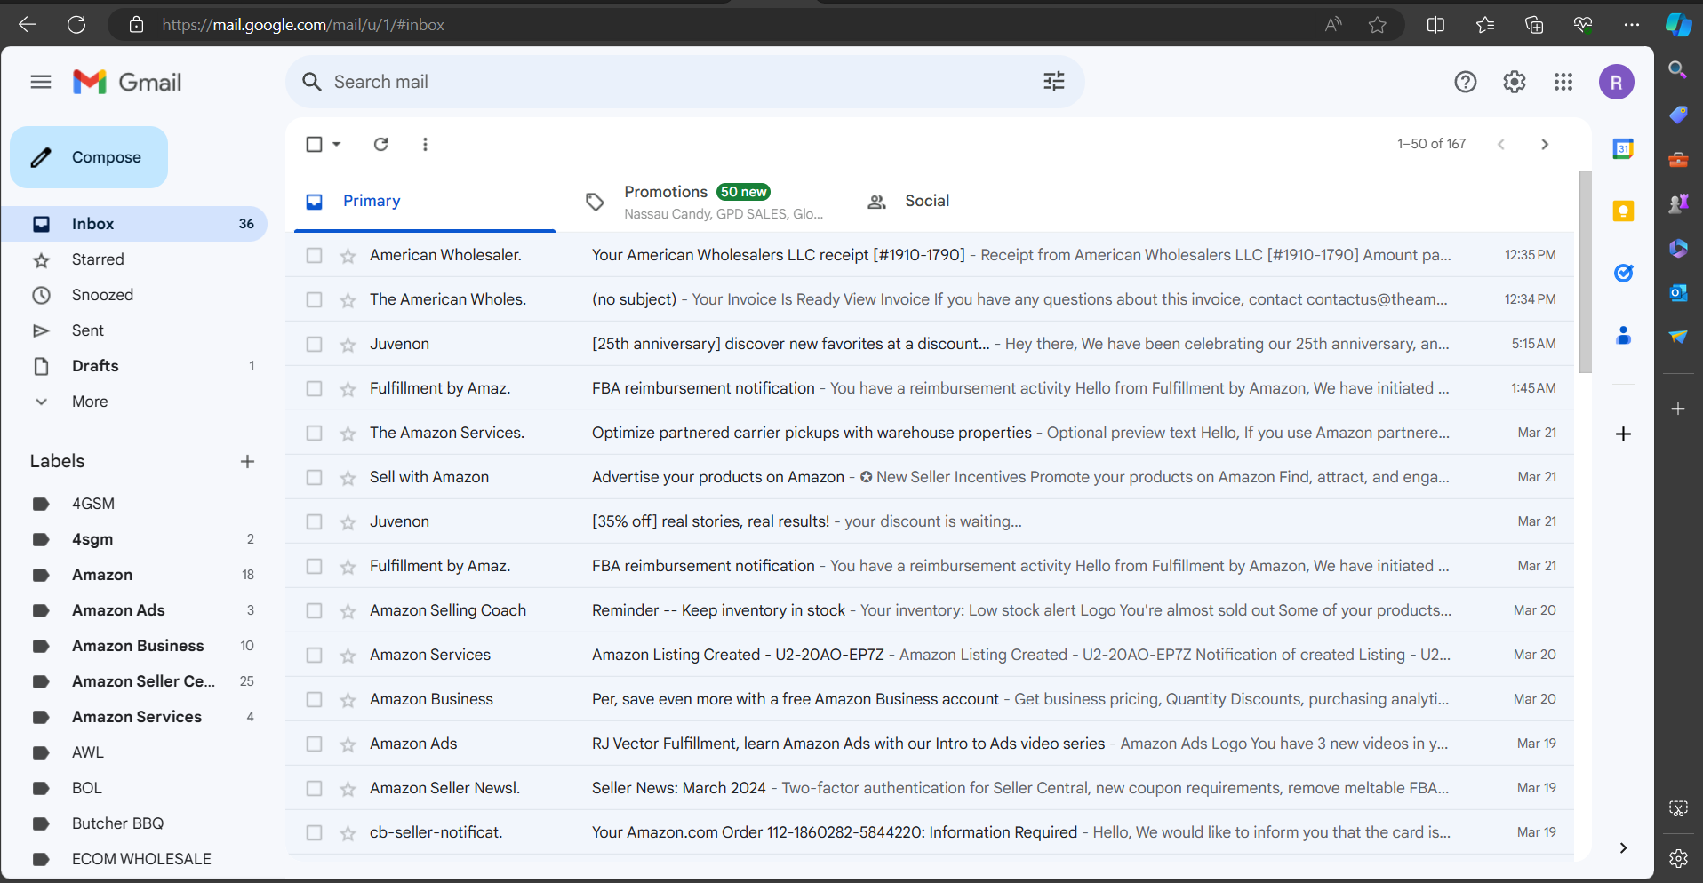The image size is (1703, 883).
Task: Check the Amazon Ads email checkbox
Action: point(315,744)
